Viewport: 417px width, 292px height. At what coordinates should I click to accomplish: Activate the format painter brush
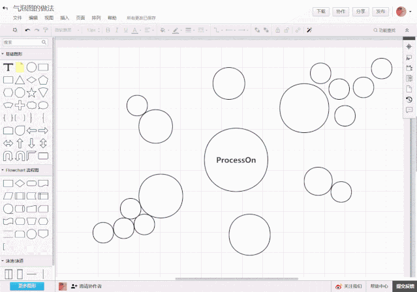coord(46,30)
